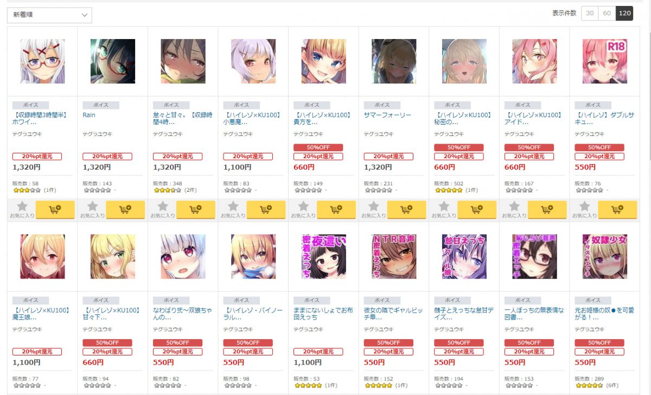Favorite the Rain product with star icon

(92, 209)
